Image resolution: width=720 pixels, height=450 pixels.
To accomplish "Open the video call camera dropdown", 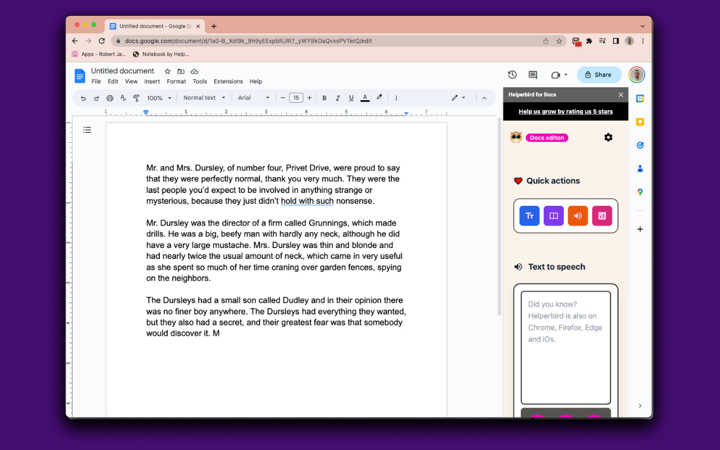I will [559, 75].
